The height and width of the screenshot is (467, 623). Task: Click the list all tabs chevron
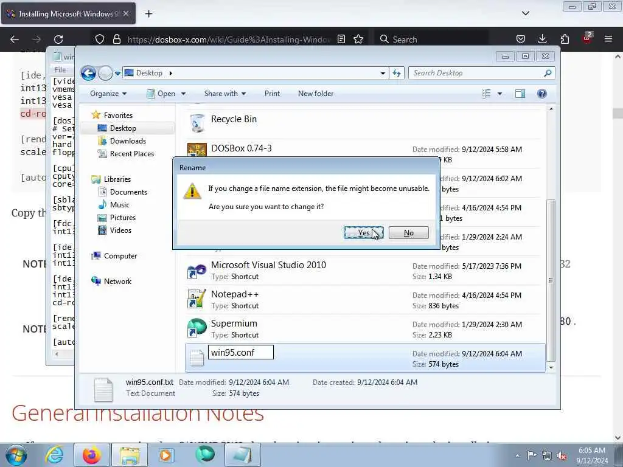(526, 13)
